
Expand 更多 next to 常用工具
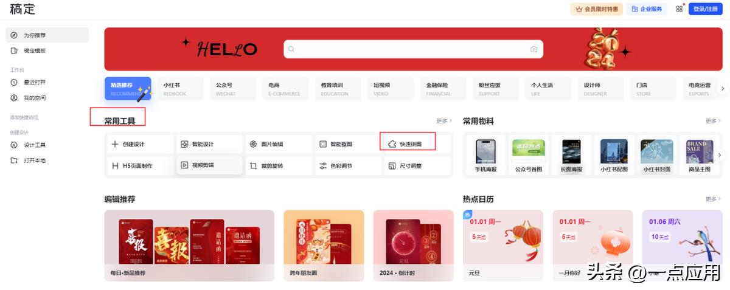click(444, 121)
